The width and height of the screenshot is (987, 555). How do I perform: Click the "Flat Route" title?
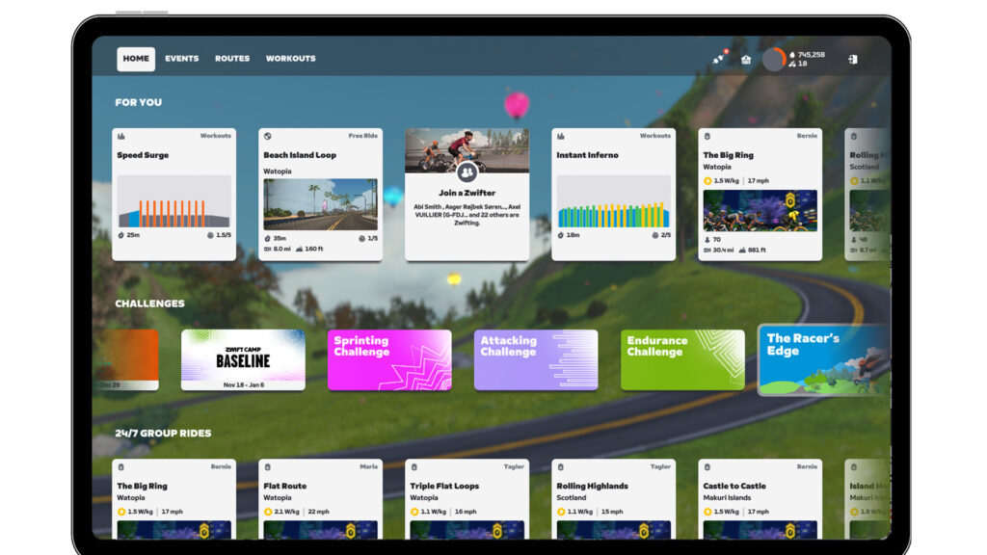[285, 487]
